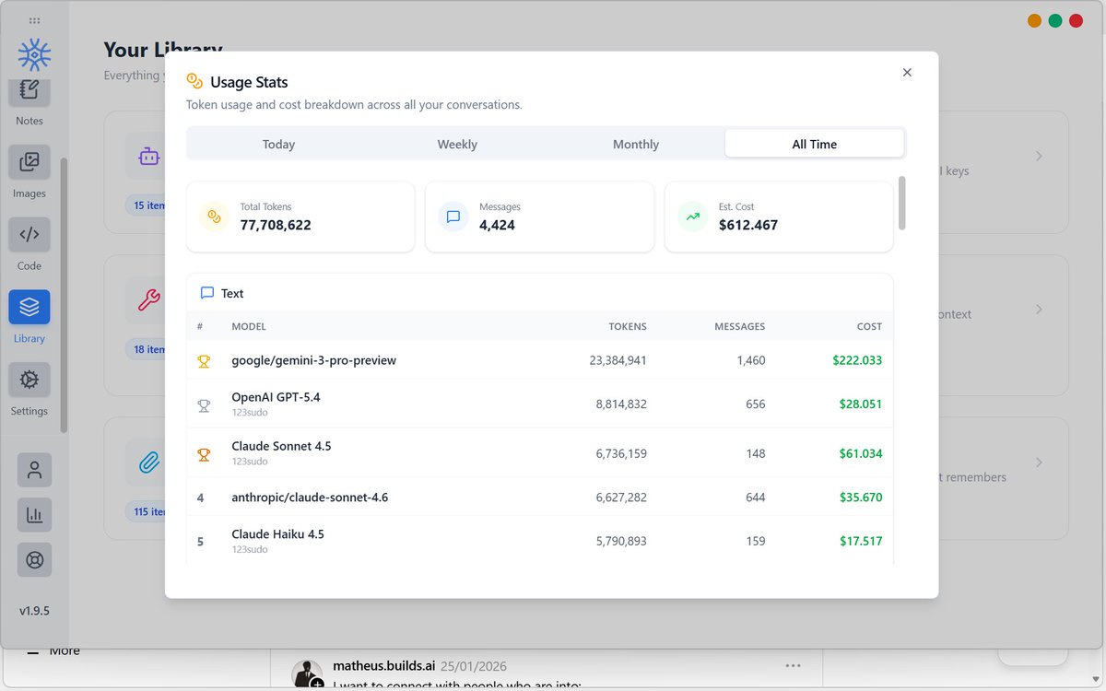Click the $28.051 cost value
The image size is (1106, 691).
coord(861,404)
